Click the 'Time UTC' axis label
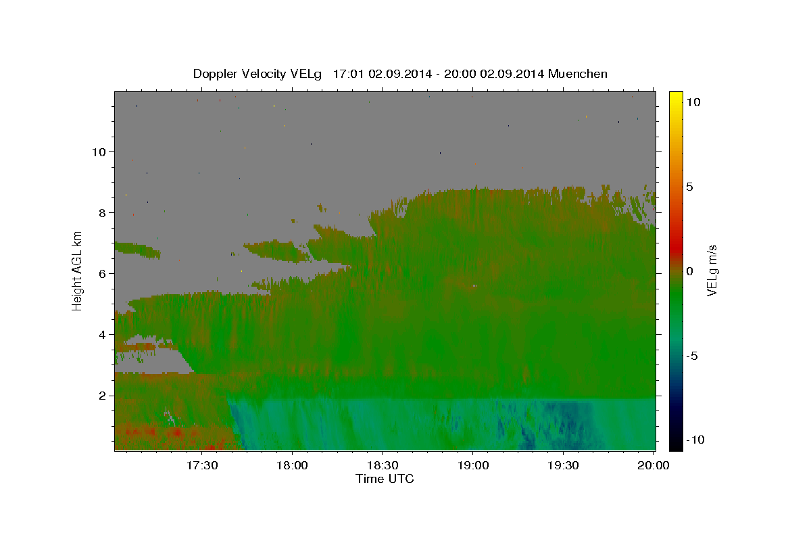The image size is (811, 541). coord(385,479)
